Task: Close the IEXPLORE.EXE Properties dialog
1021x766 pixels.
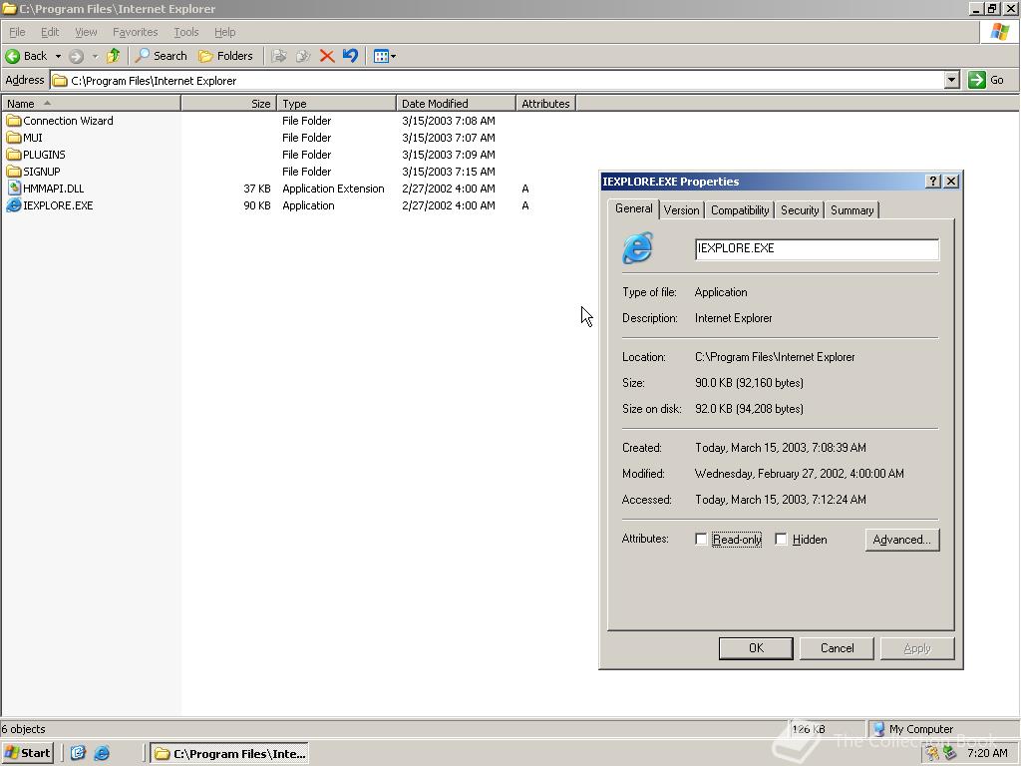Action: [951, 182]
